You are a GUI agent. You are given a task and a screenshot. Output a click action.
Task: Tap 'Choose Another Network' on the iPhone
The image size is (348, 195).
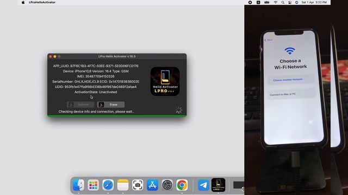(291, 80)
